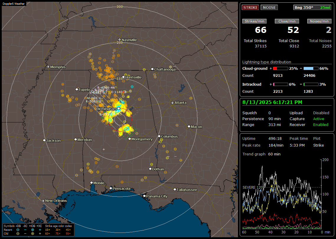The width and height of the screenshot is (336, 239).
Task: Click the Plot value Strike
Action: point(318,145)
